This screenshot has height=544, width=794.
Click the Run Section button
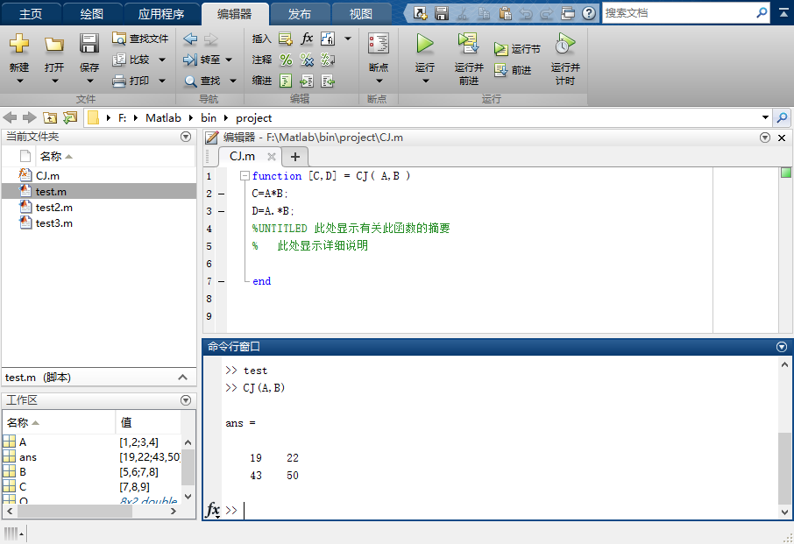coord(517,49)
